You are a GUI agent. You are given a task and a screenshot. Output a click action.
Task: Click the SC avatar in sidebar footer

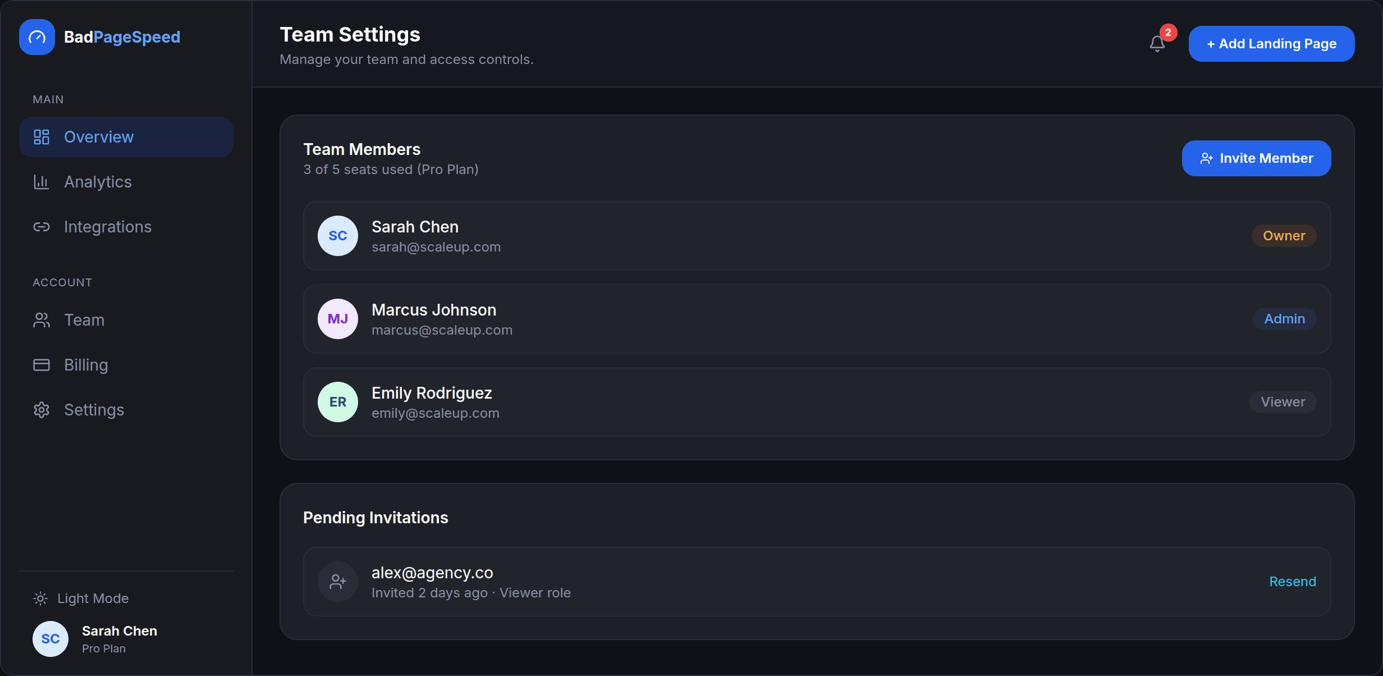click(51, 639)
